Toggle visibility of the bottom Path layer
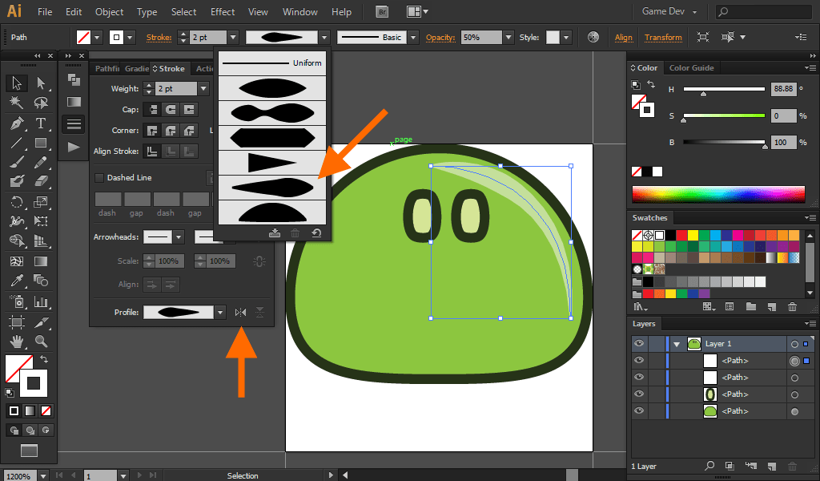The image size is (820, 481). tap(639, 411)
